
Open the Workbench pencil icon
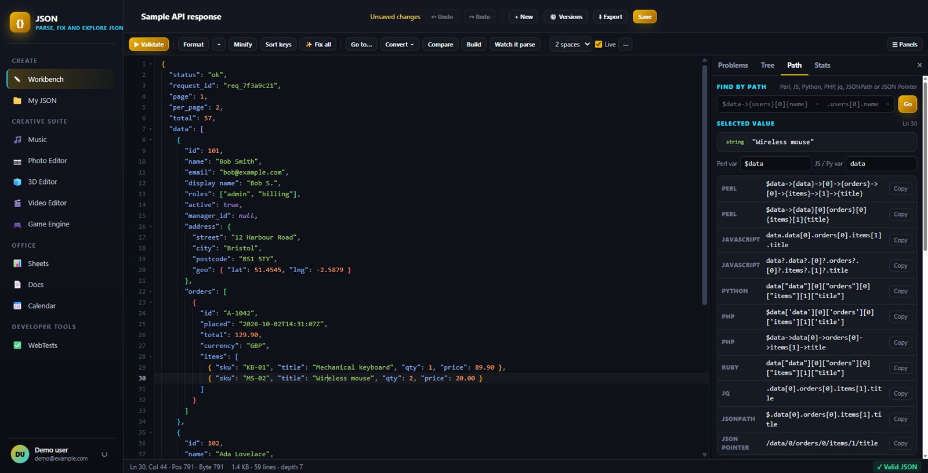[x=17, y=80]
